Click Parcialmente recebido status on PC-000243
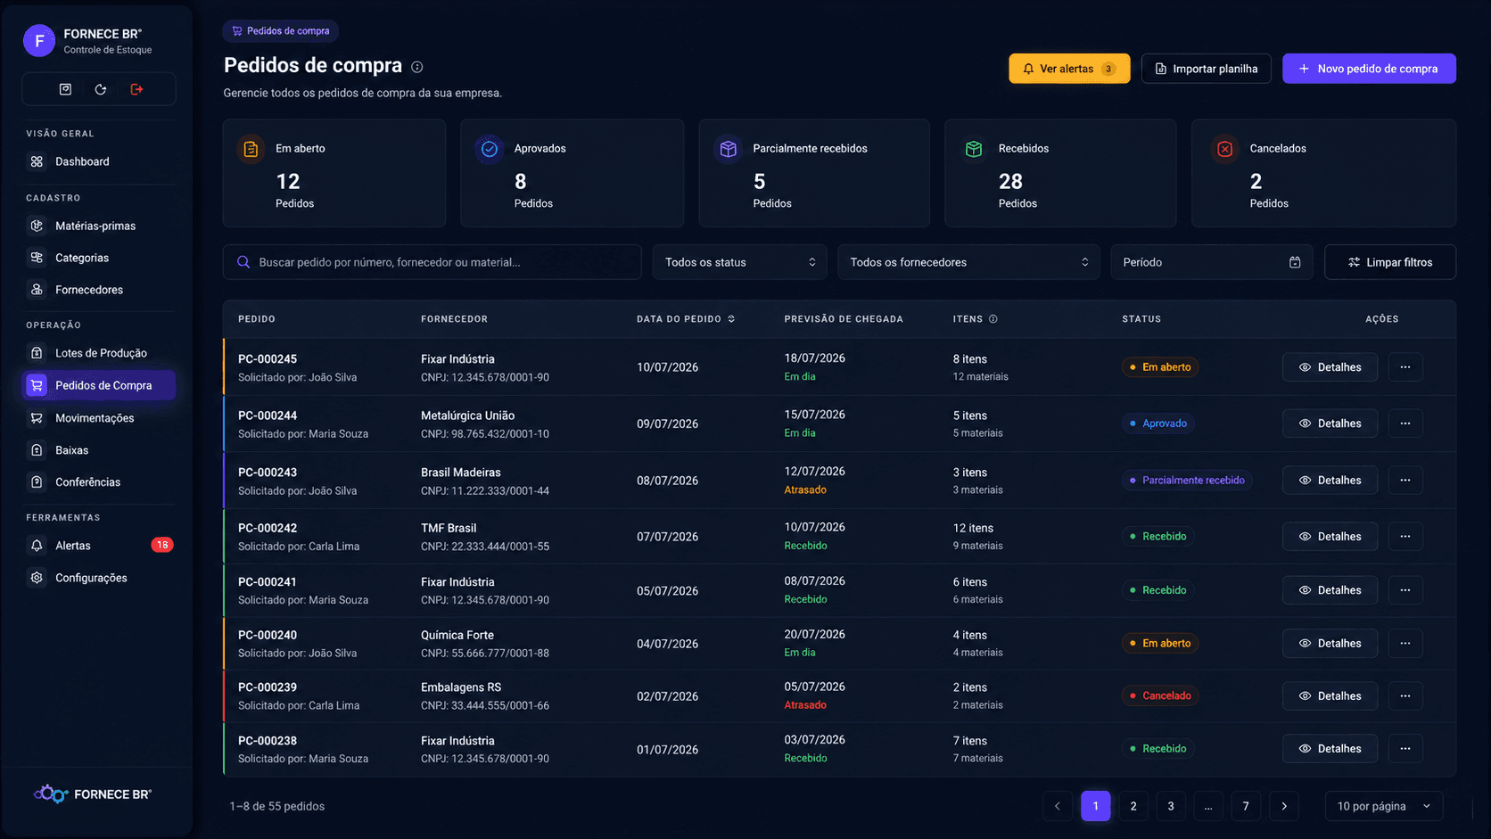This screenshot has height=839, width=1491. click(1187, 481)
